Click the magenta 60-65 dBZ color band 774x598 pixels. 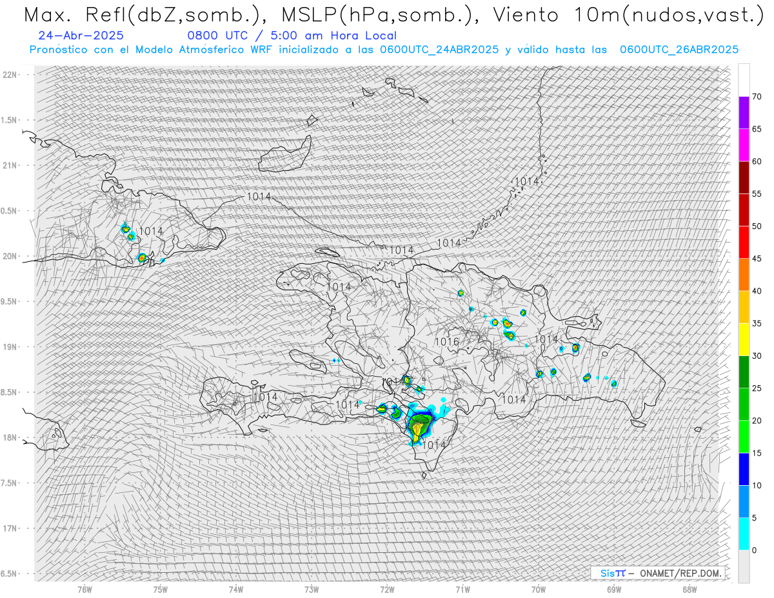point(744,145)
